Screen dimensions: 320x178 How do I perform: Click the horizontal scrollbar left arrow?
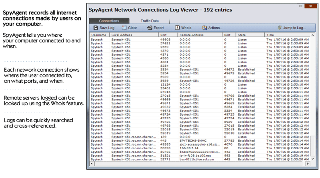(x=92, y=164)
